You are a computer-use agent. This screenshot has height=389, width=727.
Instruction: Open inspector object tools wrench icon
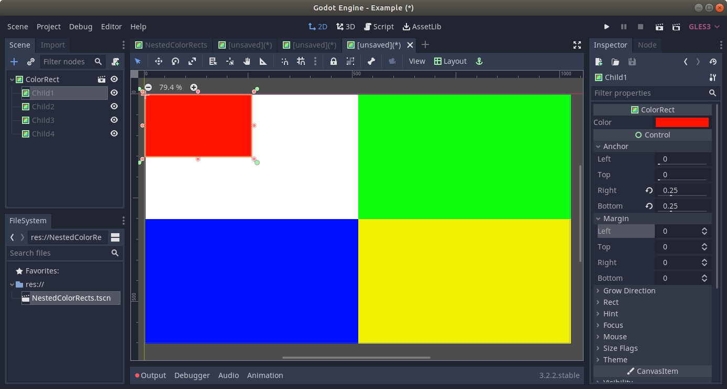click(x=712, y=77)
